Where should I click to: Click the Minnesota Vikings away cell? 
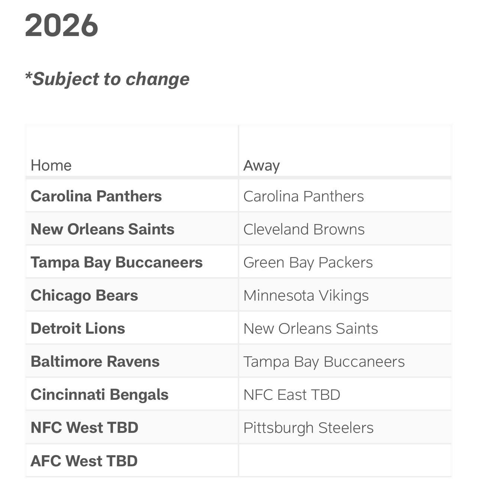[x=306, y=295]
